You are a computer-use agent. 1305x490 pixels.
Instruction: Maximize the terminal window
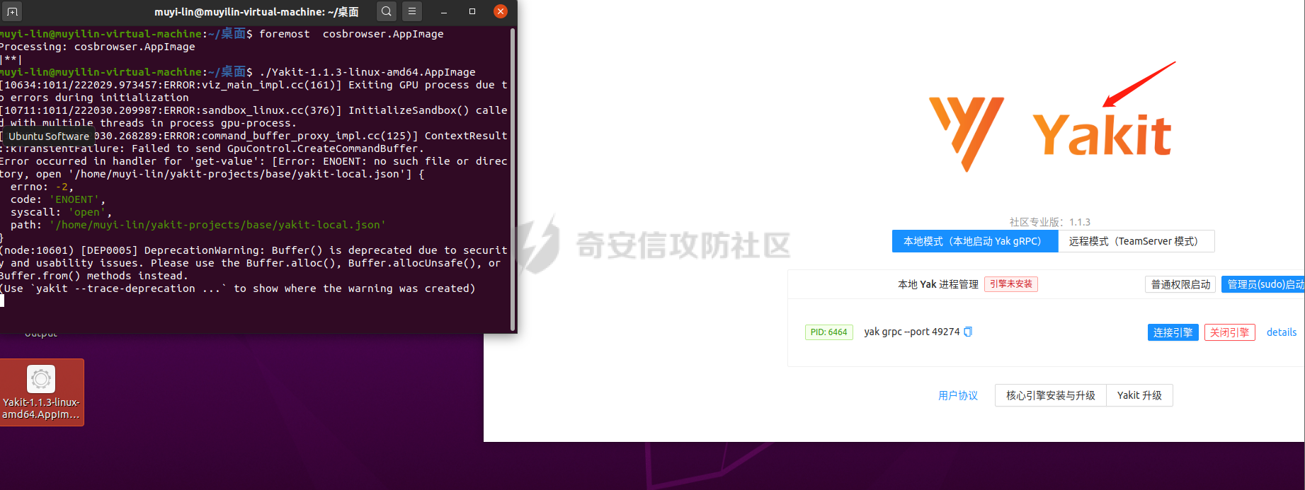coord(472,11)
